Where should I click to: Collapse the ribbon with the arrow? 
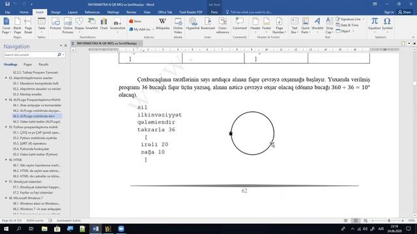413,37
